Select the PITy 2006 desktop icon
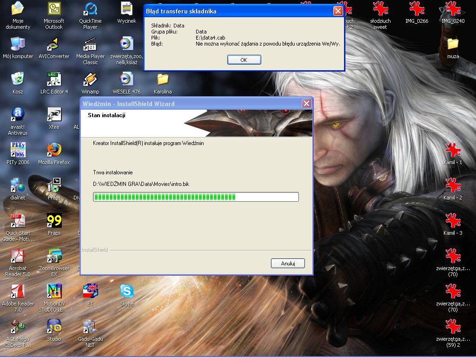The height and width of the screenshot is (357, 476). tap(18, 153)
